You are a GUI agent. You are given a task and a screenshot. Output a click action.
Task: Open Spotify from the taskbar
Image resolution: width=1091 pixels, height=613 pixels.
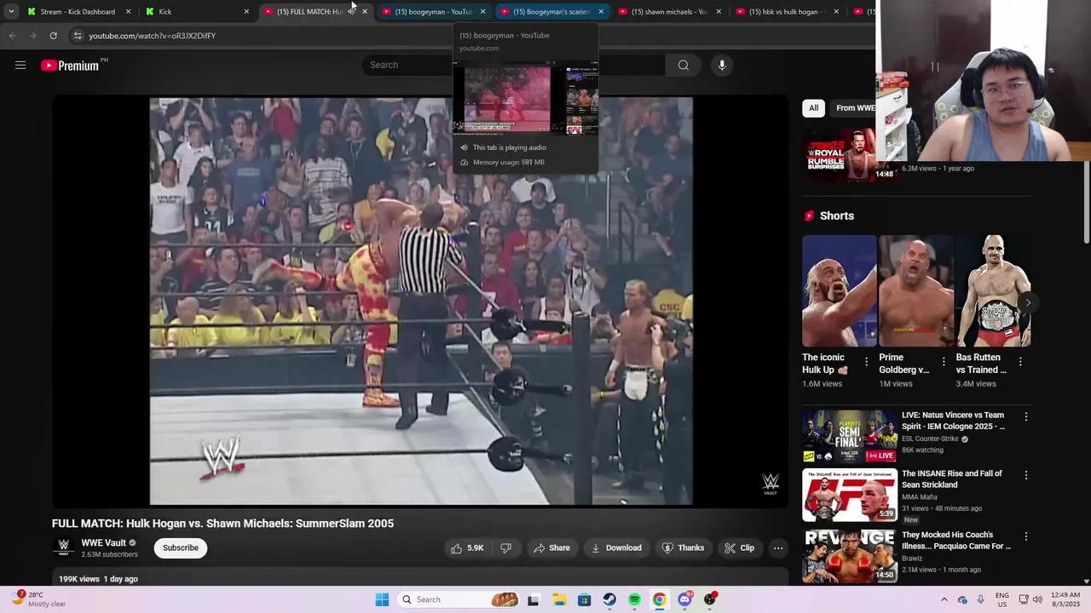[x=634, y=599]
